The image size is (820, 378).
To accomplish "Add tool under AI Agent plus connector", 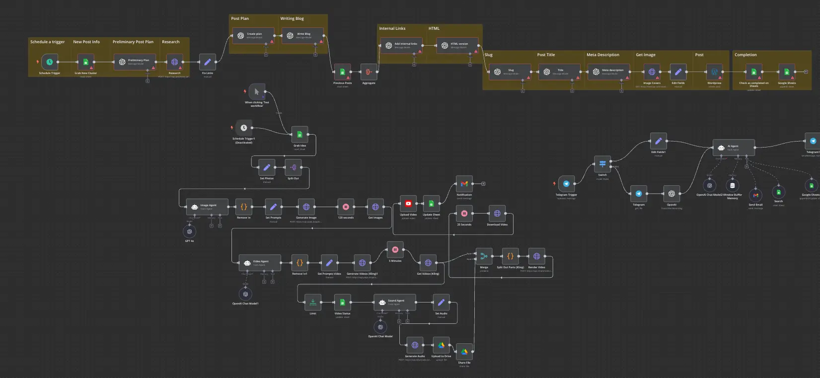I will click(746, 166).
